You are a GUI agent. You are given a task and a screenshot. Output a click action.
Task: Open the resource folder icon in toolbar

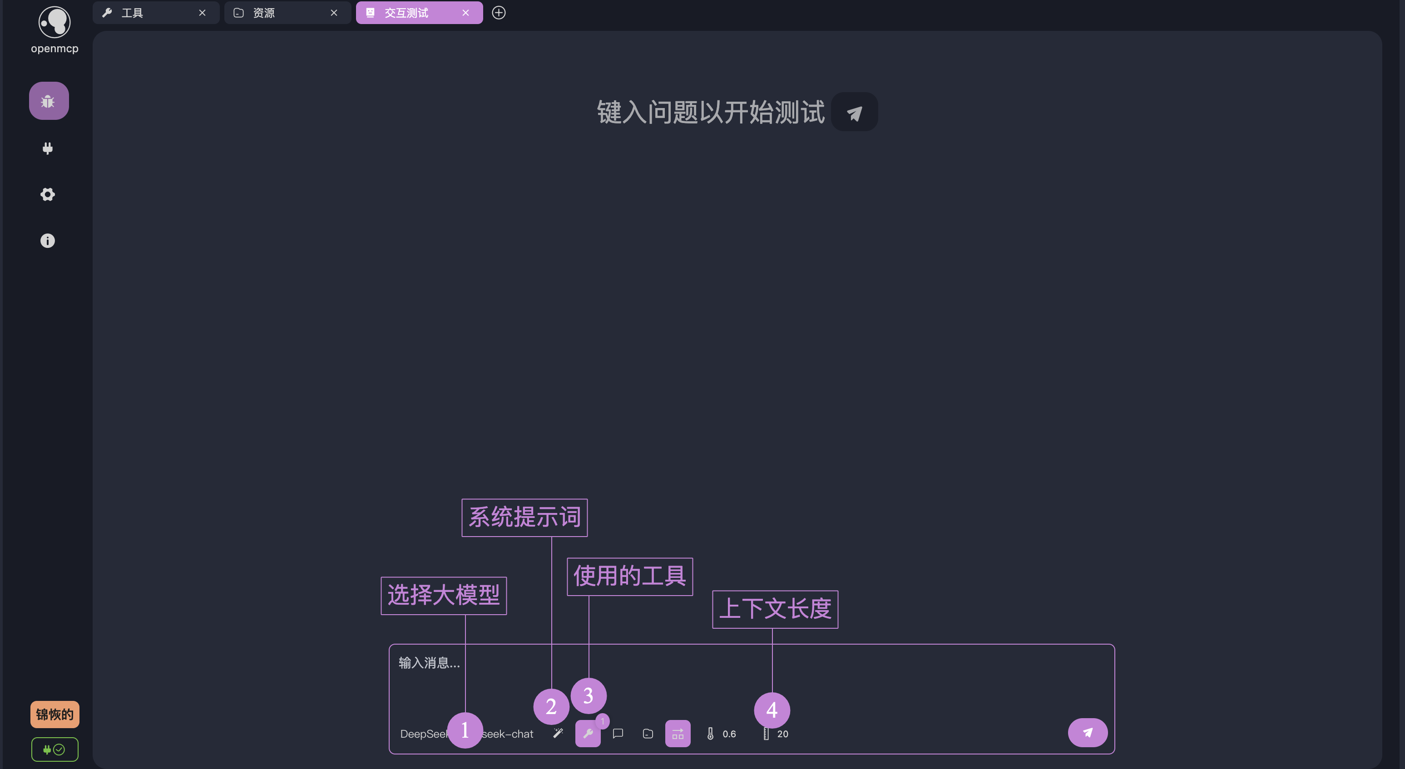point(648,734)
